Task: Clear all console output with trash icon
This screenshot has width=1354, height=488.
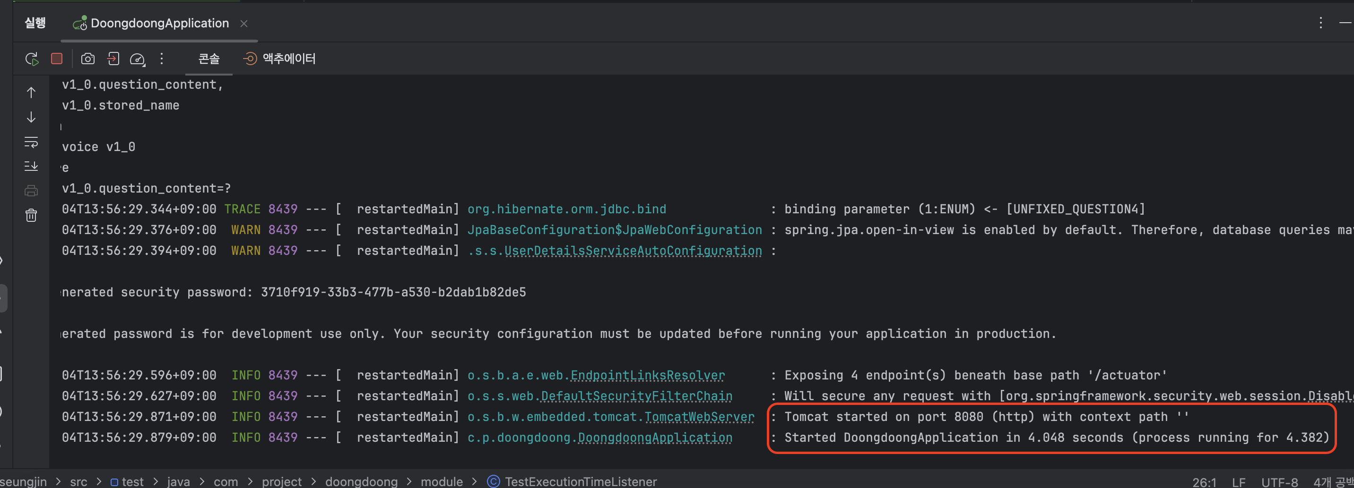Action: pos(32,215)
